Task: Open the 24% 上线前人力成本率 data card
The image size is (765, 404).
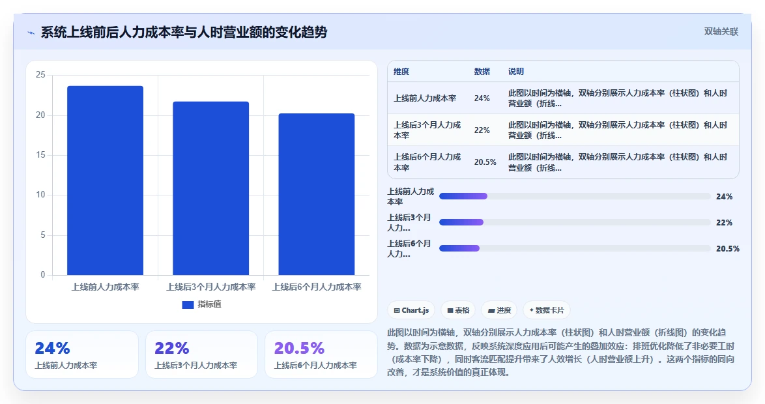Action: point(82,354)
